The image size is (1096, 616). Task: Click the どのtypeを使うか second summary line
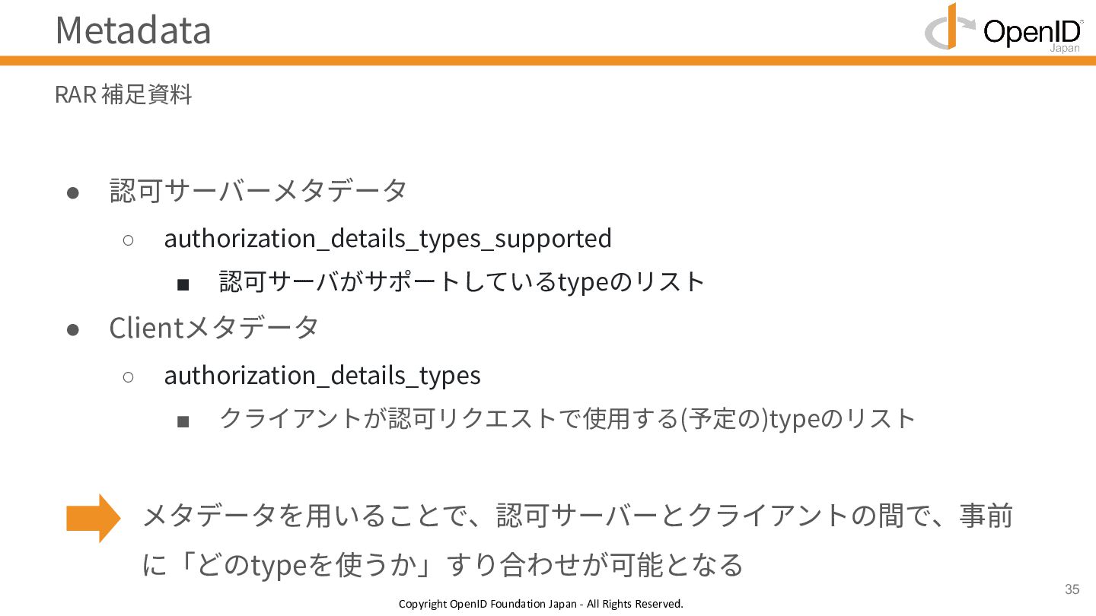tap(442, 565)
